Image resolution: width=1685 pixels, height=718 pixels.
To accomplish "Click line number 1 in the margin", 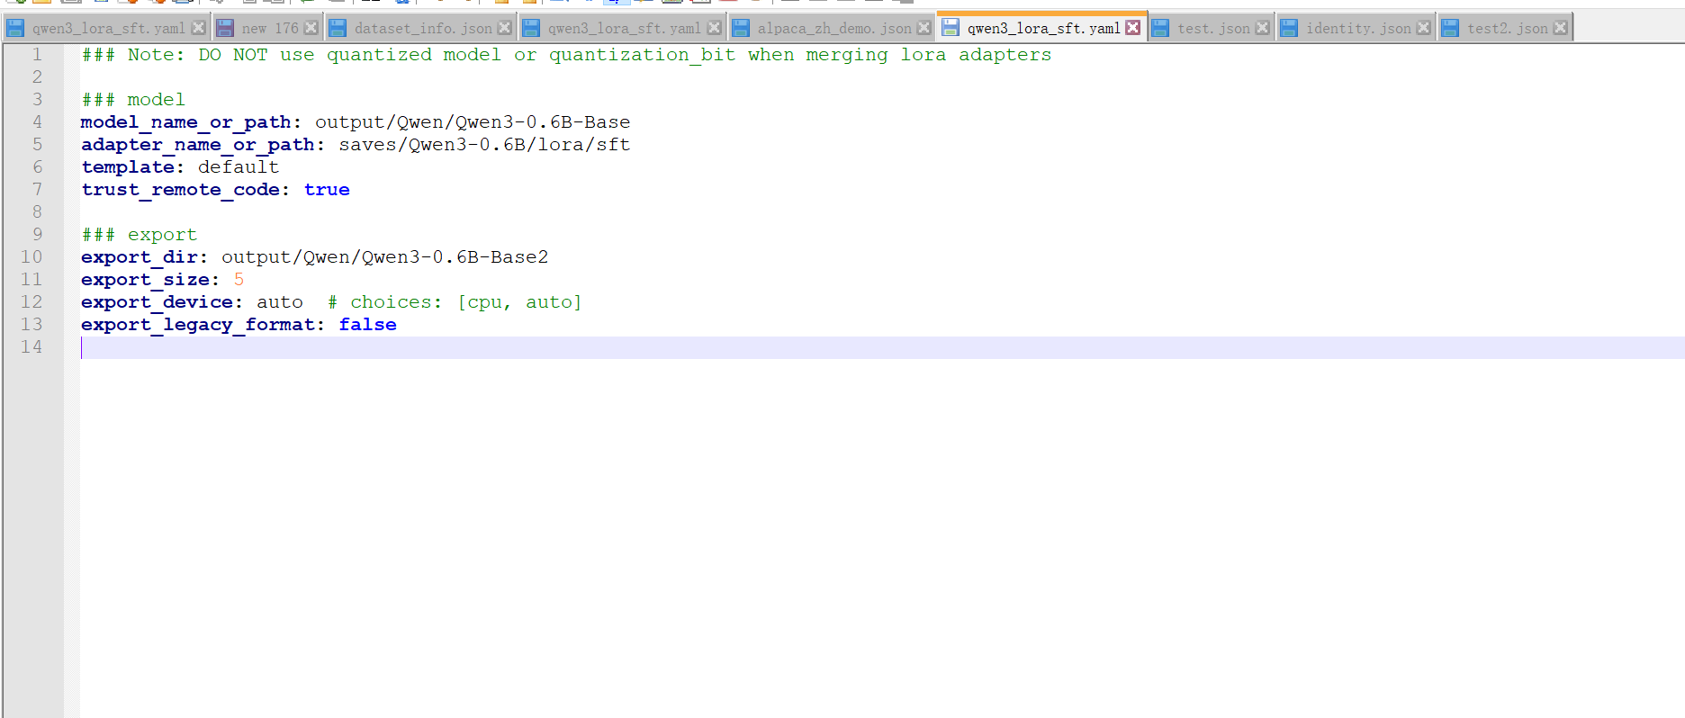I will tap(37, 55).
